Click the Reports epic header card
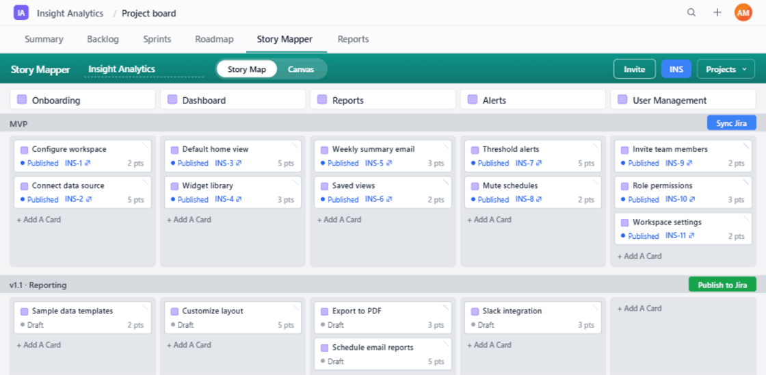766x375 pixels. click(383, 99)
